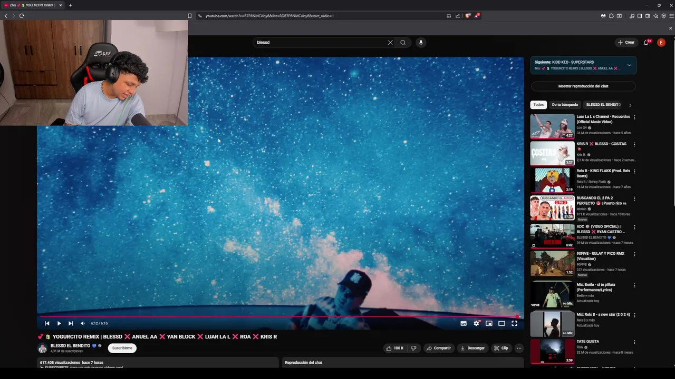Open options menu for KING FLAKK video
This screenshot has height=379, width=675.
click(634, 172)
